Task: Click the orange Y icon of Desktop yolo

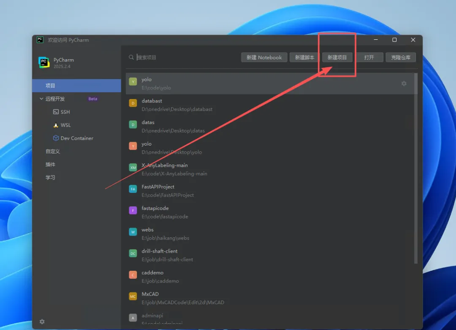Action: pos(133,146)
